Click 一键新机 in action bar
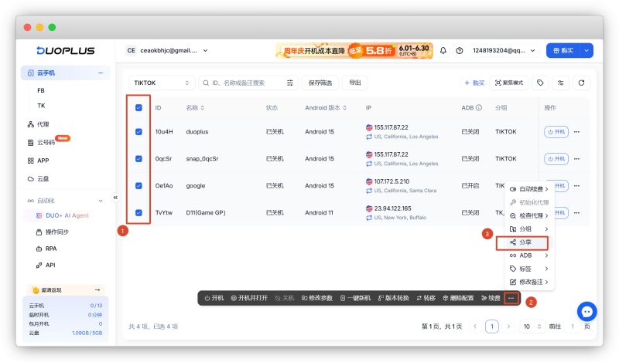This screenshot has width=619, height=362. (x=355, y=298)
